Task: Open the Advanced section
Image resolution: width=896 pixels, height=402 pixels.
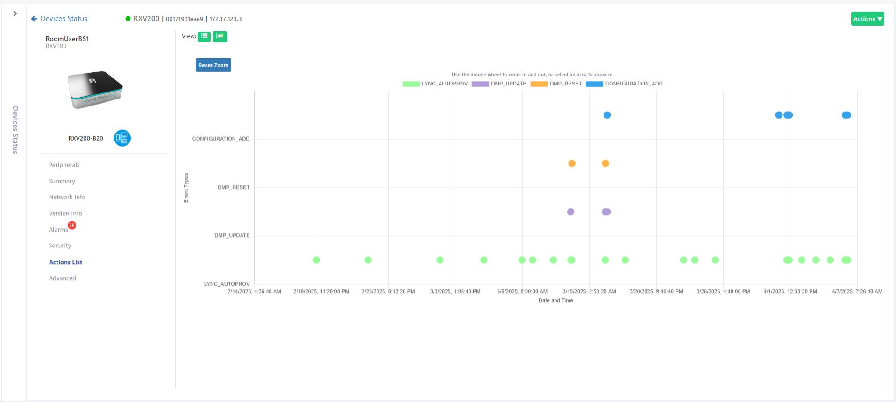Action: click(x=62, y=278)
